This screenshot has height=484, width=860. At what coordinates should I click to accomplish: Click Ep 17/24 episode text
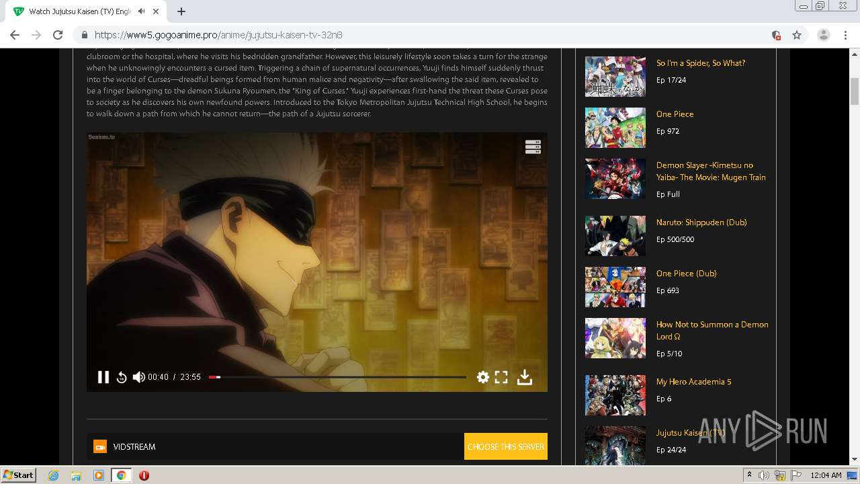tap(671, 80)
